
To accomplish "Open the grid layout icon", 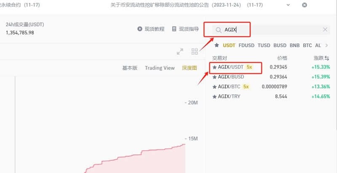I will pyautogui.click(x=195, y=51).
